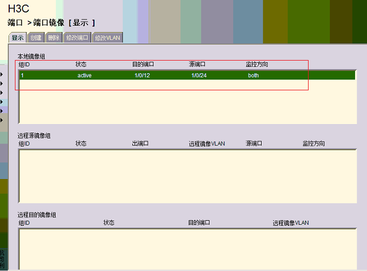Click 远程镜像VLAN header in 远程源镜像组 table

click(207, 144)
